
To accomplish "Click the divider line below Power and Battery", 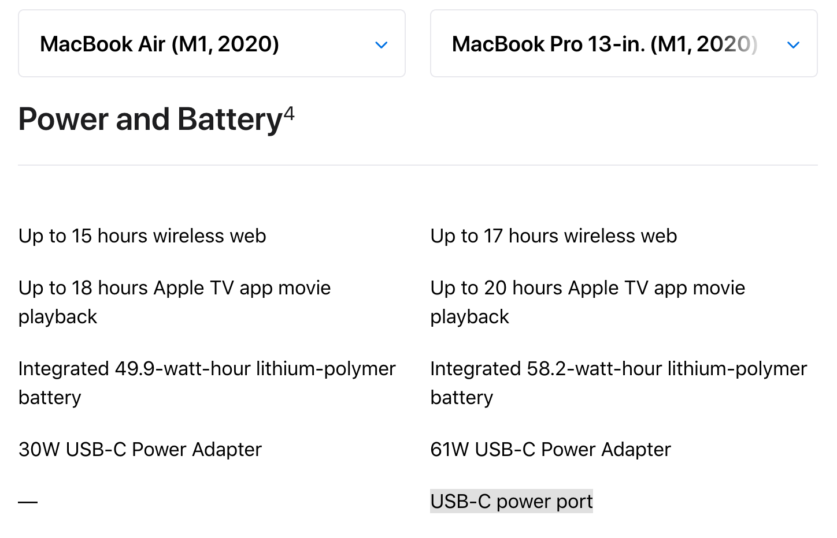I will pos(417,165).
